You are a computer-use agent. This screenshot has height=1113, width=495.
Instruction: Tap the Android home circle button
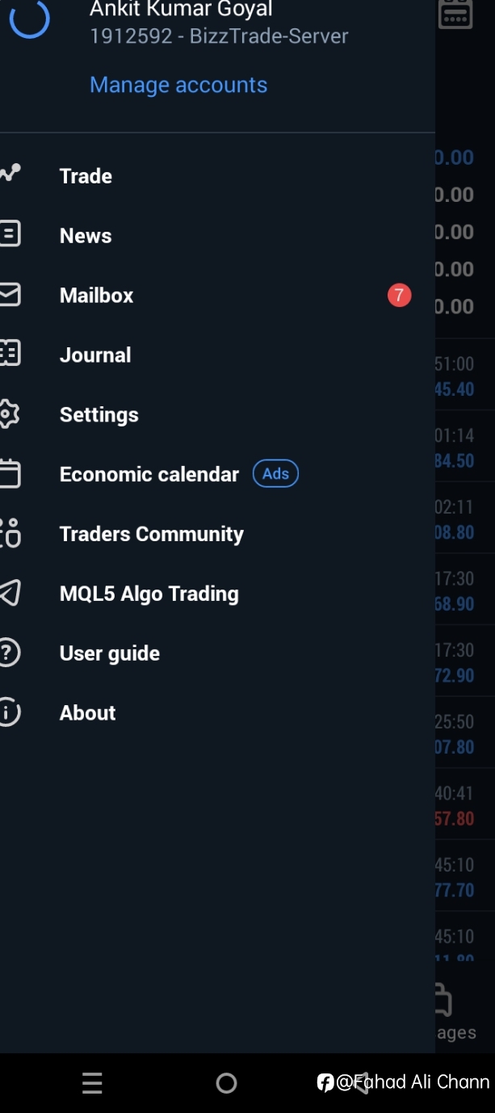click(x=227, y=1083)
